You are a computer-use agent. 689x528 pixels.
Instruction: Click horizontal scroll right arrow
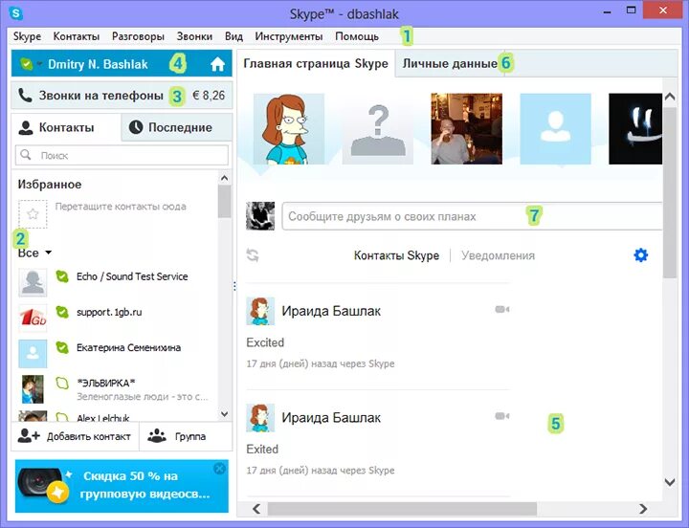click(643, 509)
